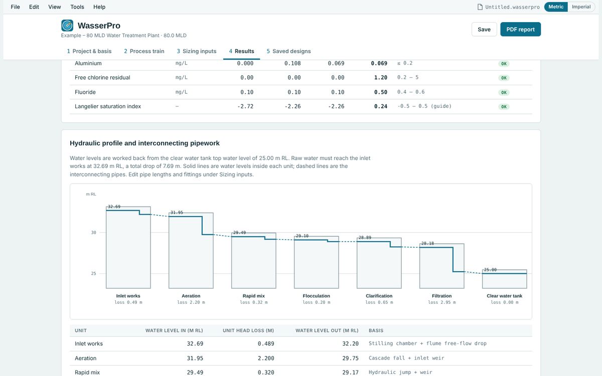Generate the PDF report
The height and width of the screenshot is (376, 602).
click(520, 29)
